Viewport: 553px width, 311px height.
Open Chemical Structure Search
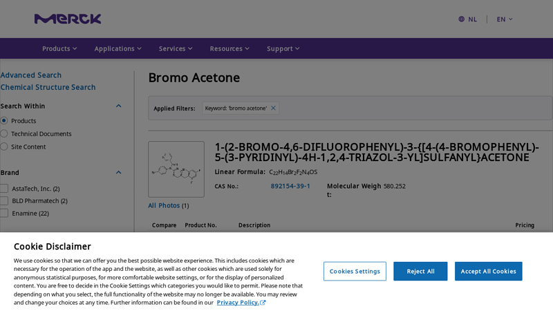click(x=48, y=87)
